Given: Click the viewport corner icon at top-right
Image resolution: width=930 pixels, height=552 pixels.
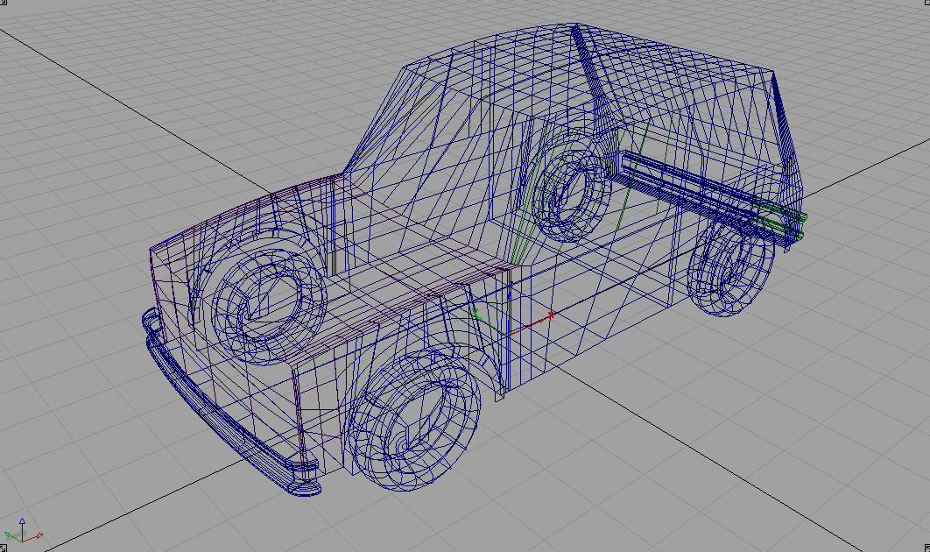Looking at the screenshot, I should point(925,4).
